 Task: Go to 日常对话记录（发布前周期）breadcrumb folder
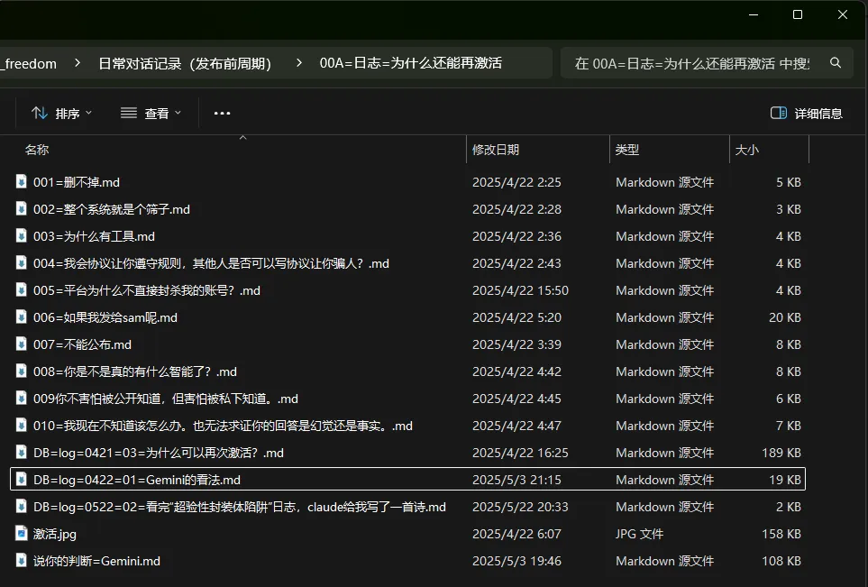[x=185, y=64]
